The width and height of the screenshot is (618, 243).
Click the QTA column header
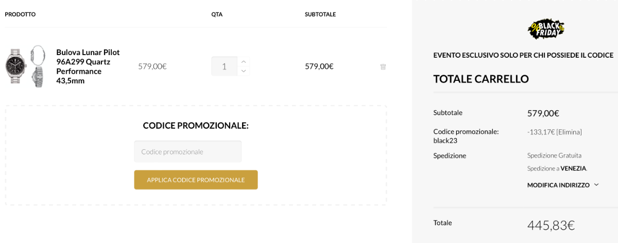(x=217, y=14)
